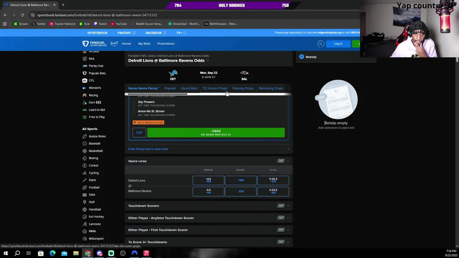Reload the page with browser refresh
The image size is (459, 258).
(22, 15)
